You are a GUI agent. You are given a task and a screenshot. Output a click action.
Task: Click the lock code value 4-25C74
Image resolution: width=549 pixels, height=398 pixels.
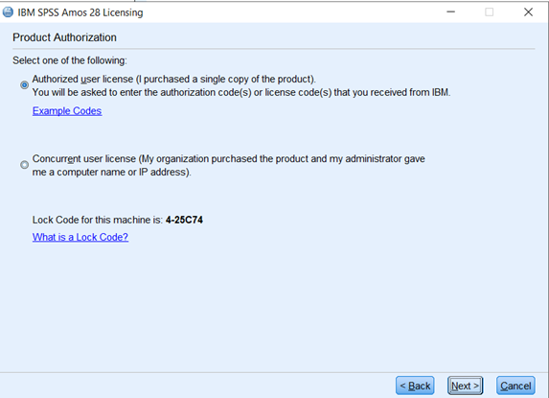[184, 220]
